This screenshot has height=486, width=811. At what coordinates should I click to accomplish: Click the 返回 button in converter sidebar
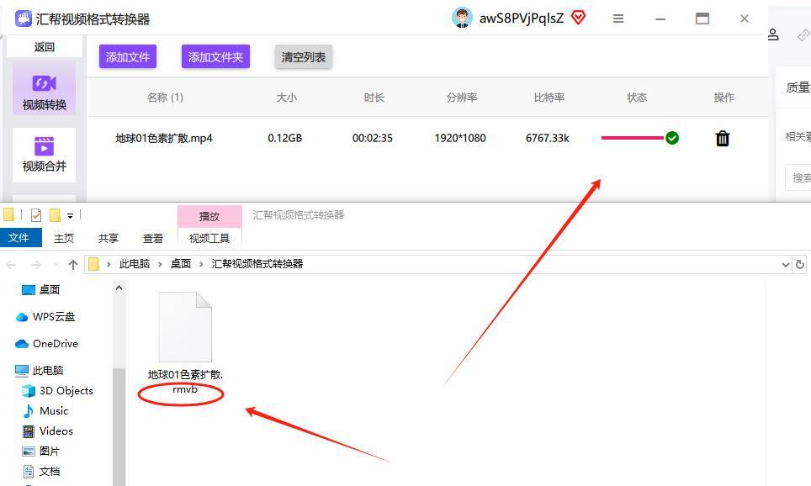44,47
